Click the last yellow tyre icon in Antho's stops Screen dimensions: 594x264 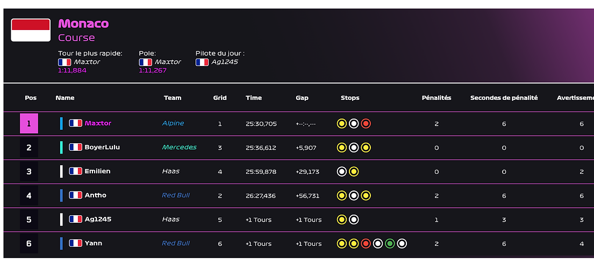pyautogui.click(x=366, y=195)
